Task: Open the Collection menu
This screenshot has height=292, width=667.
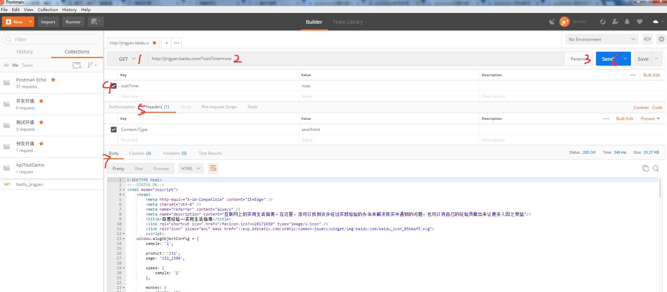Action: click(48, 9)
